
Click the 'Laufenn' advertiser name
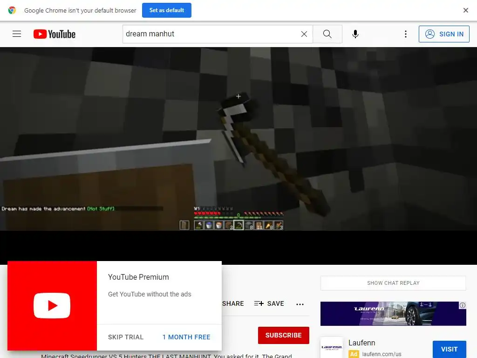[361, 343]
